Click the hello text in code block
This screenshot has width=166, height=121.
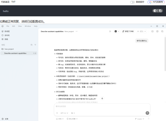click(6, 11)
